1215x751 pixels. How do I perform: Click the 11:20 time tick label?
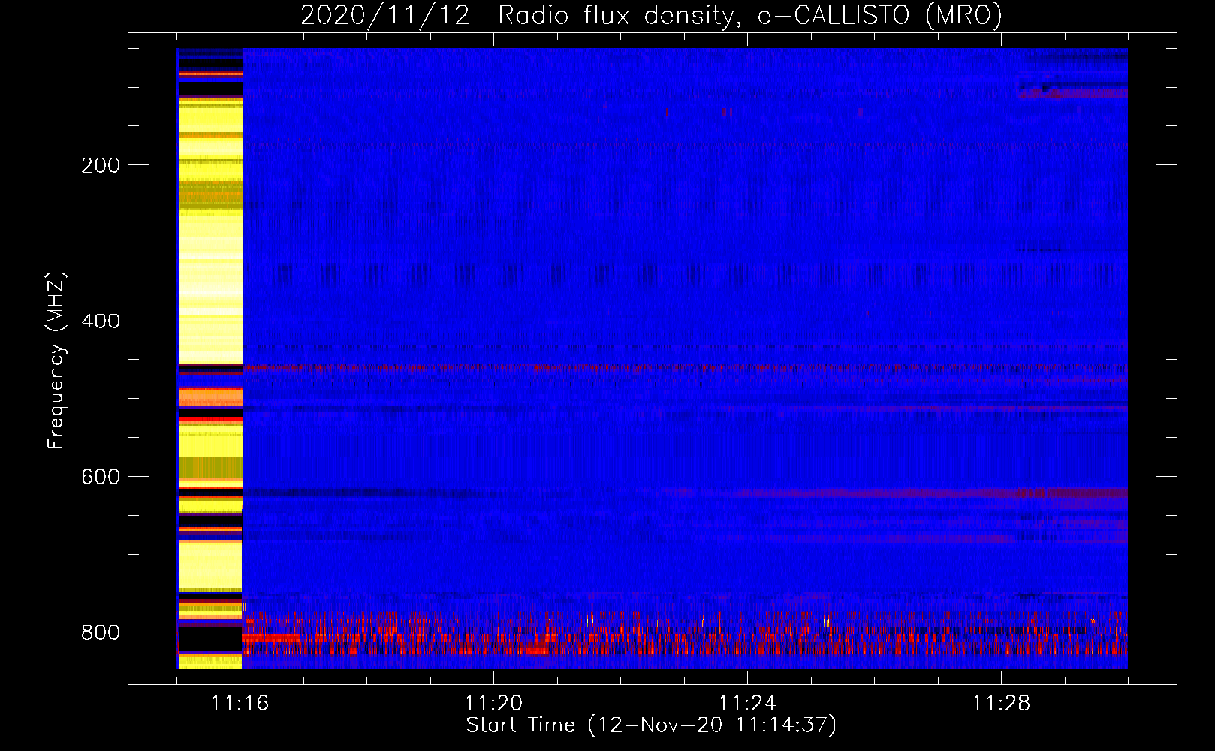(493, 703)
